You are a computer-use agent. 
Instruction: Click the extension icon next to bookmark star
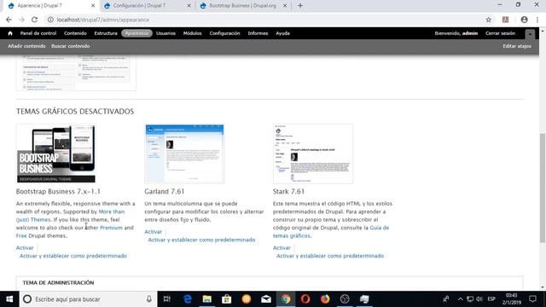[x=505, y=20]
